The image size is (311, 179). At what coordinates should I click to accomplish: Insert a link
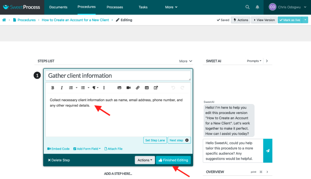[138, 88]
